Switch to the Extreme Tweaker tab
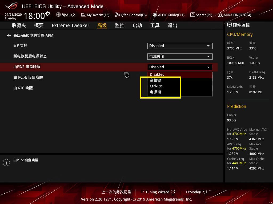Viewport: 273px width, 204px height. point(70,25)
